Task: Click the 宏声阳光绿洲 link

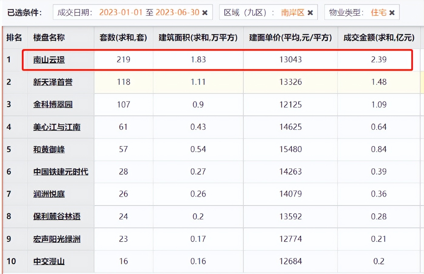Action: [57, 239]
